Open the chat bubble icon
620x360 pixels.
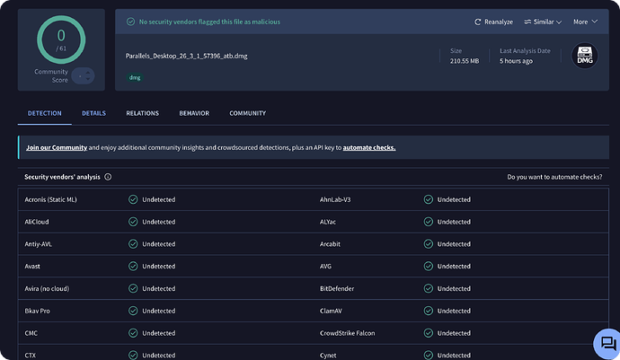coord(608,343)
